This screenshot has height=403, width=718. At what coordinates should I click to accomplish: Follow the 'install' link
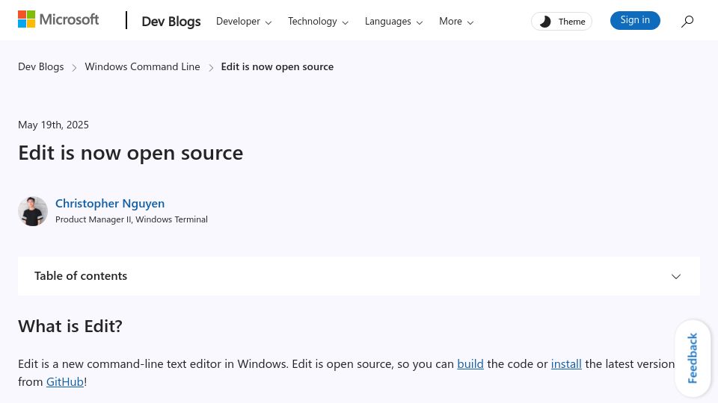click(566, 363)
